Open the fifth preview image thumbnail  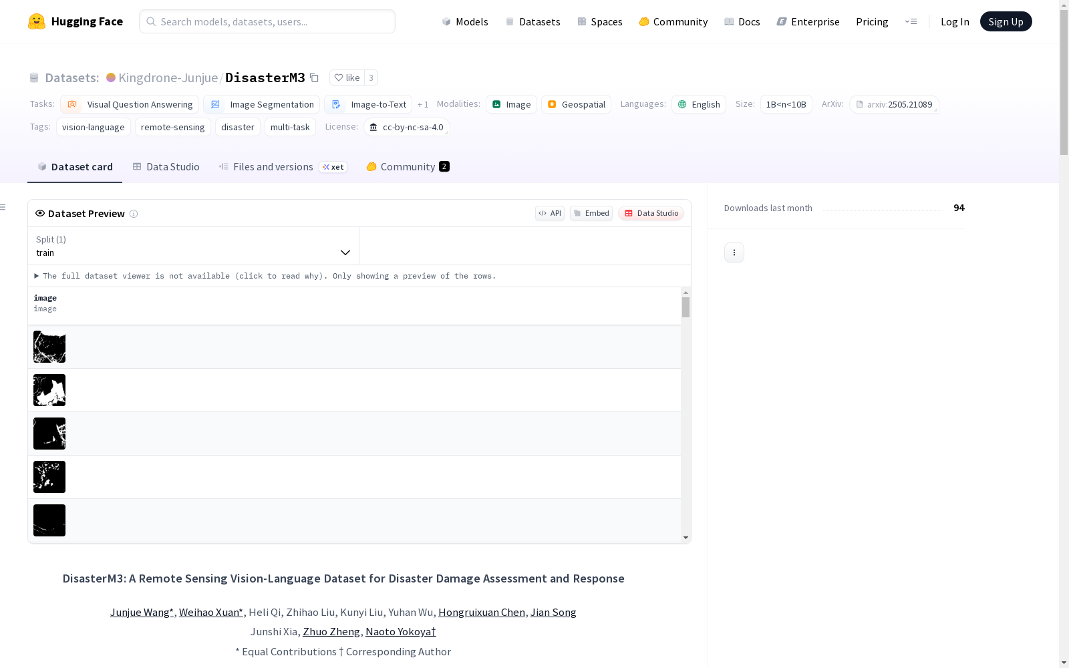click(49, 520)
